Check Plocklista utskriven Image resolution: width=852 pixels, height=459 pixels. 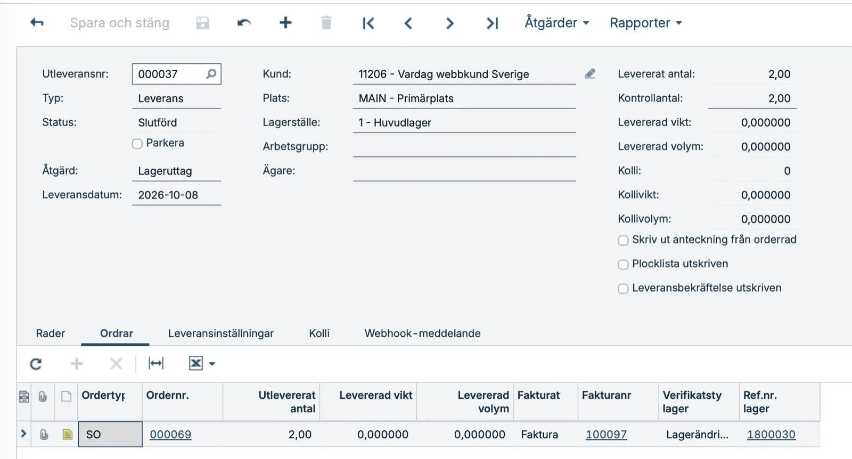tap(623, 264)
